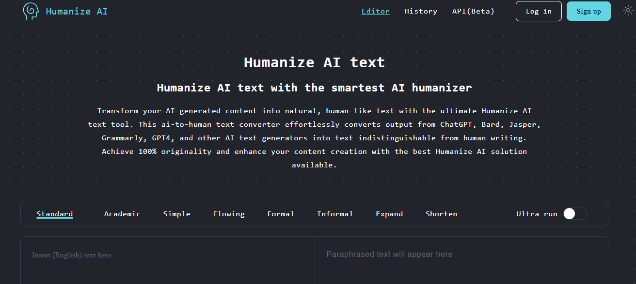Select the Standard mode tab
Image resolution: width=636 pixels, height=284 pixels.
point(55,214)
